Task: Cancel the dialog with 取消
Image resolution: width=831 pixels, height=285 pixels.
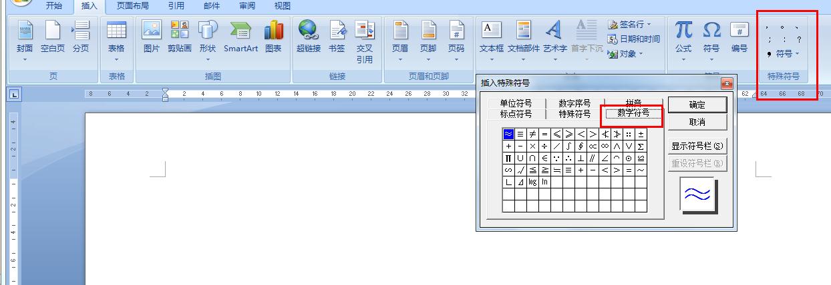Action: [x=697, y=123]
